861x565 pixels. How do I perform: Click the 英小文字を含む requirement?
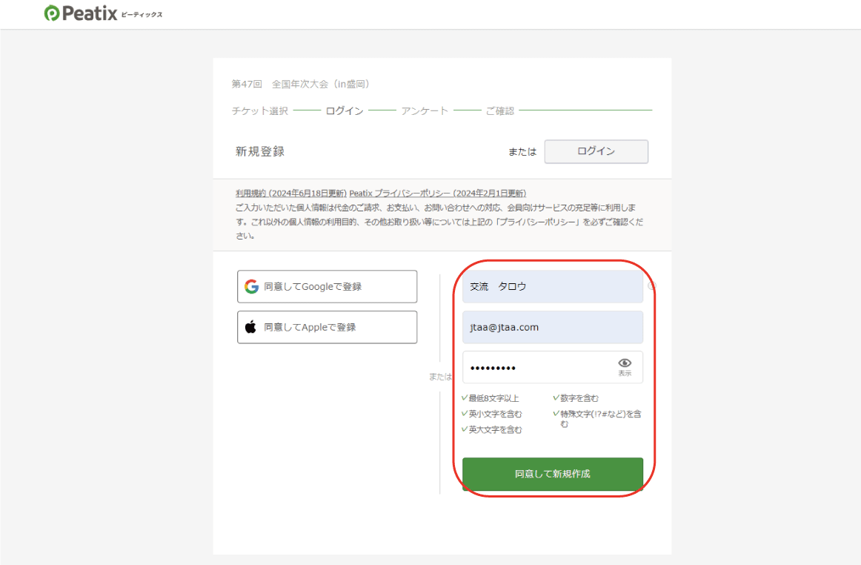point(495,414)
